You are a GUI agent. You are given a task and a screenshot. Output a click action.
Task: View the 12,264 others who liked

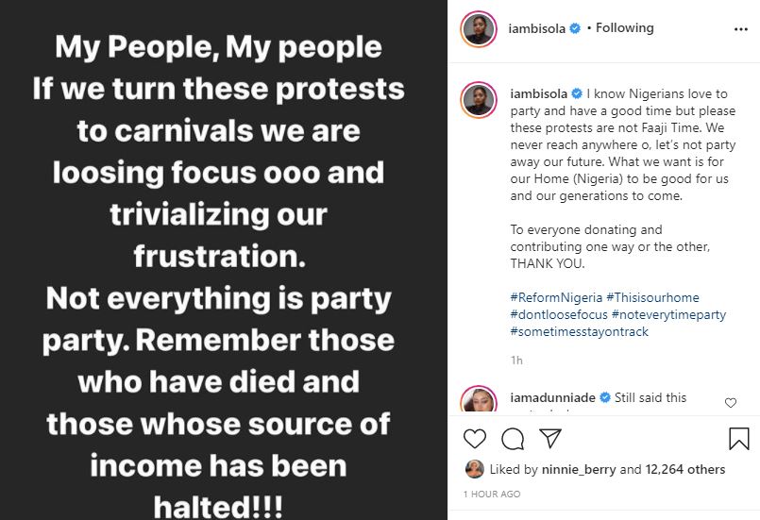point(684,469)
